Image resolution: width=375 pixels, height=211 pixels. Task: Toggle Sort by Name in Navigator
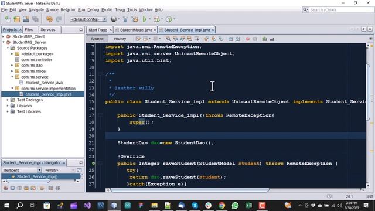(x=51, y=188)
